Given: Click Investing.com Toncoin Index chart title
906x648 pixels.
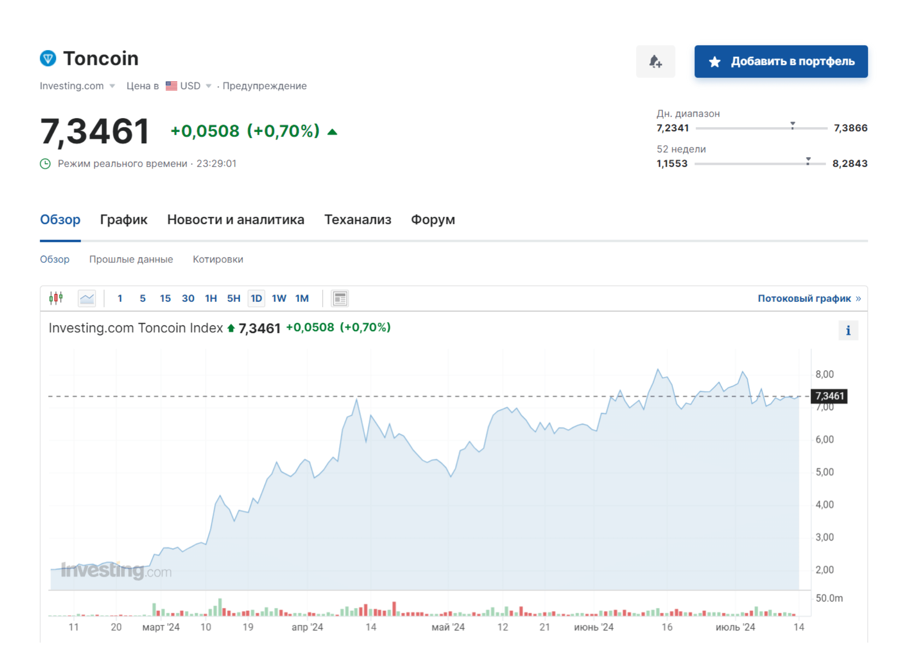Looking at the screenshot, I should pyautogui.click(x=136, y=328).
